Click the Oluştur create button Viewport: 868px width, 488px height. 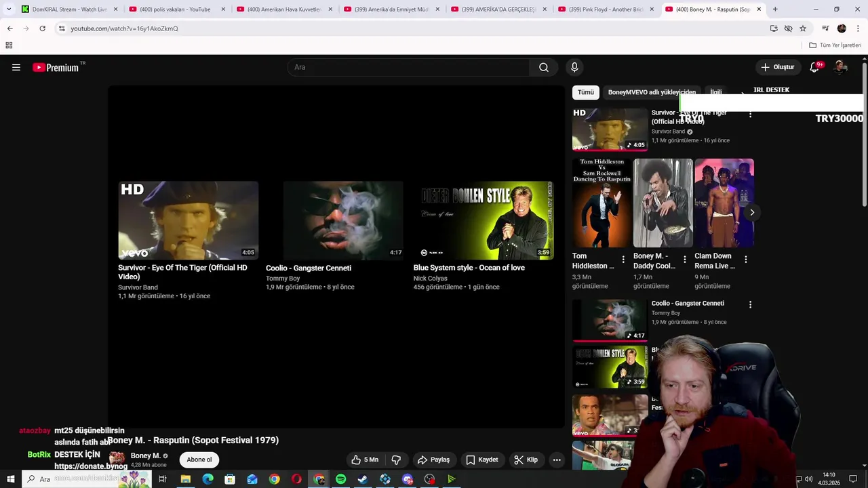click(x=777, y=67)
